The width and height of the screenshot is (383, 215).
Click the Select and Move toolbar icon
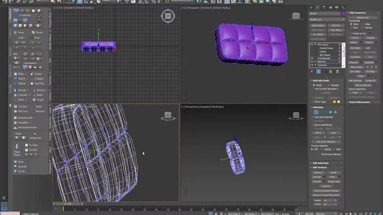pyautogui.click(x=80, y=2)
